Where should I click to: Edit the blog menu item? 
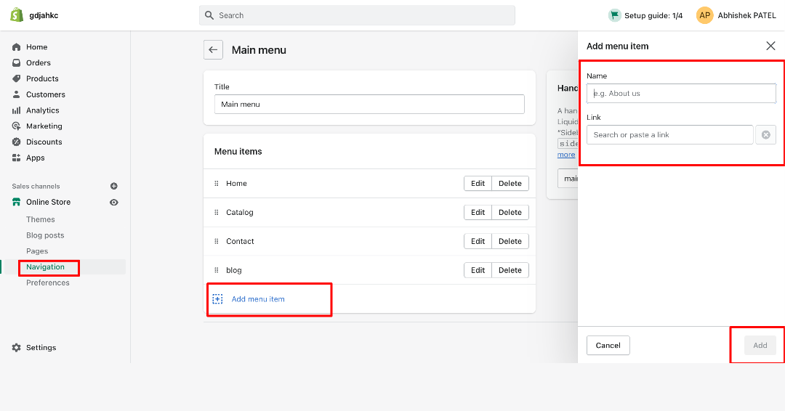click(478, 271)
